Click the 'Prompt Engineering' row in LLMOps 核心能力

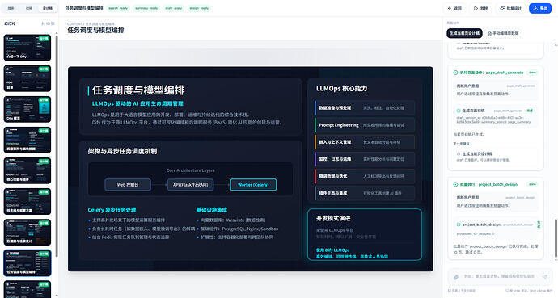tap(365, 125)
